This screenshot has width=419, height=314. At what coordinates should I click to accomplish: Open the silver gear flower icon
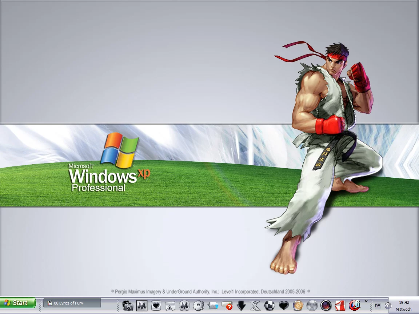pyautogui.click(x=199, y=306)
